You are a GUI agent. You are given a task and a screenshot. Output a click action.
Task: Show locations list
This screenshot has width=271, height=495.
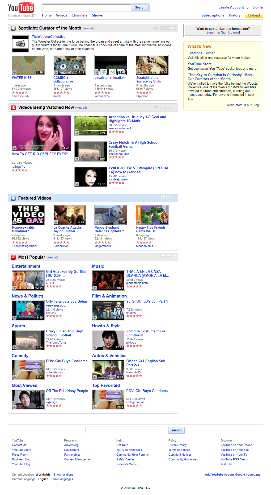[x=63, y=475]
